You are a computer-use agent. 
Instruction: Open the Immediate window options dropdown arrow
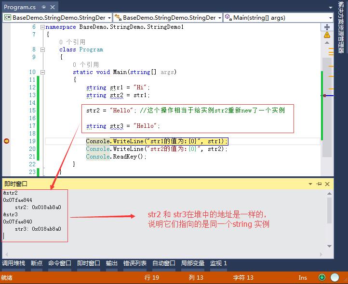tap(310, 184)
